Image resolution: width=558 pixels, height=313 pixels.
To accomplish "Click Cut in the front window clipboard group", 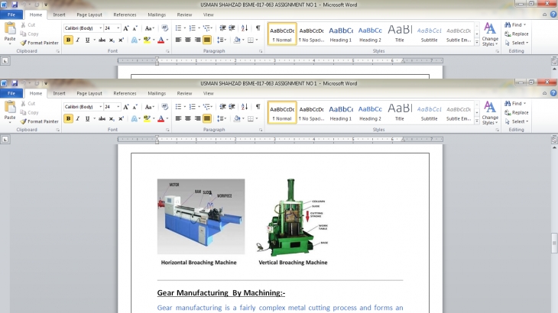I will pos(28,103).
